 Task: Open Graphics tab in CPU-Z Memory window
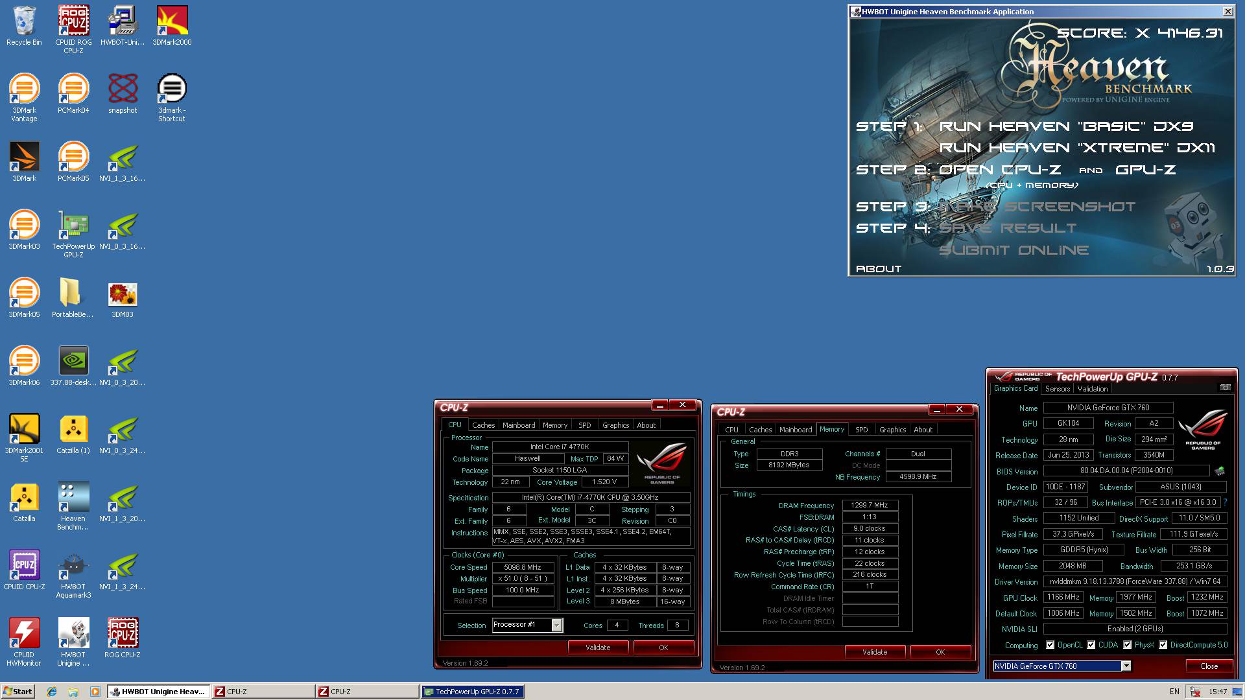893,430
